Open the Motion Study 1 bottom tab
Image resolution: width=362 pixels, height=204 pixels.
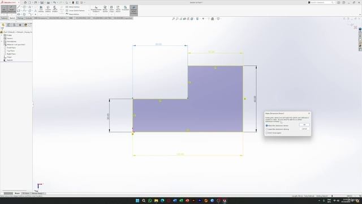[x=38, y=193]
